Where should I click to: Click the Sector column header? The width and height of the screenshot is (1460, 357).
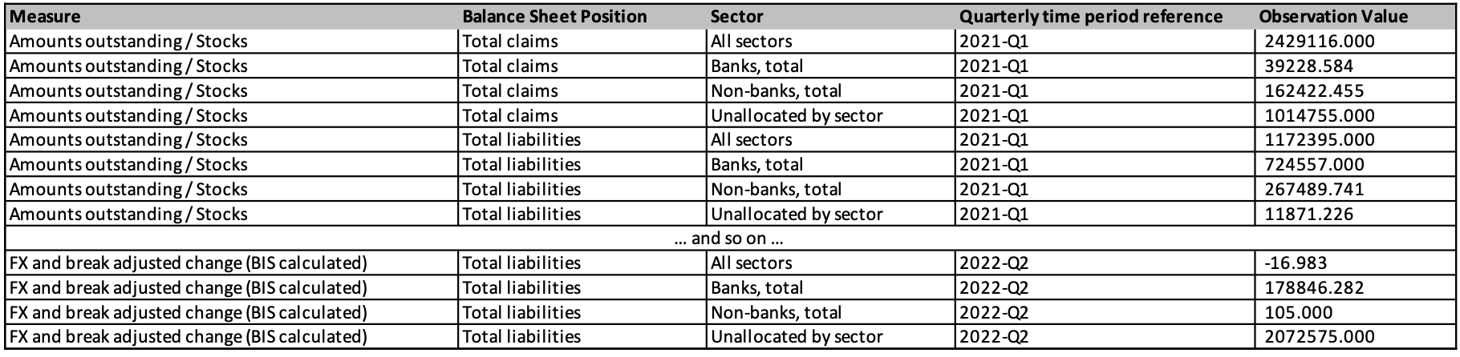[x=736, y=17]
